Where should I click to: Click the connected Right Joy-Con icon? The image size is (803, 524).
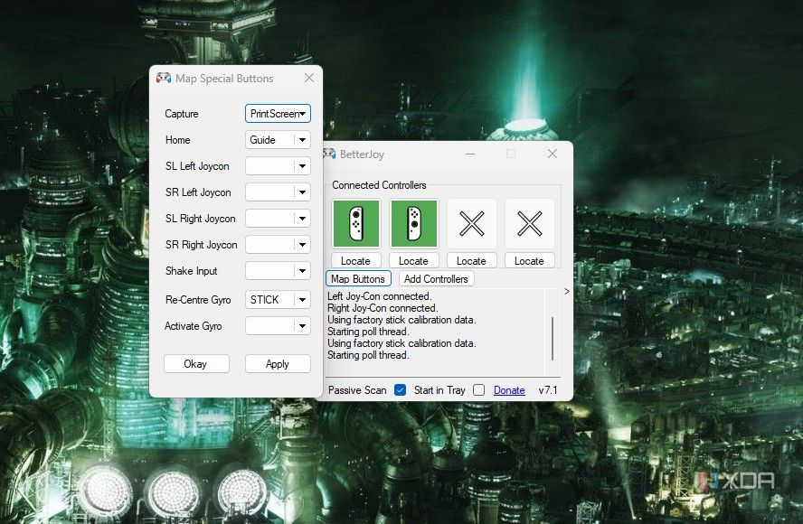(413, 223)
